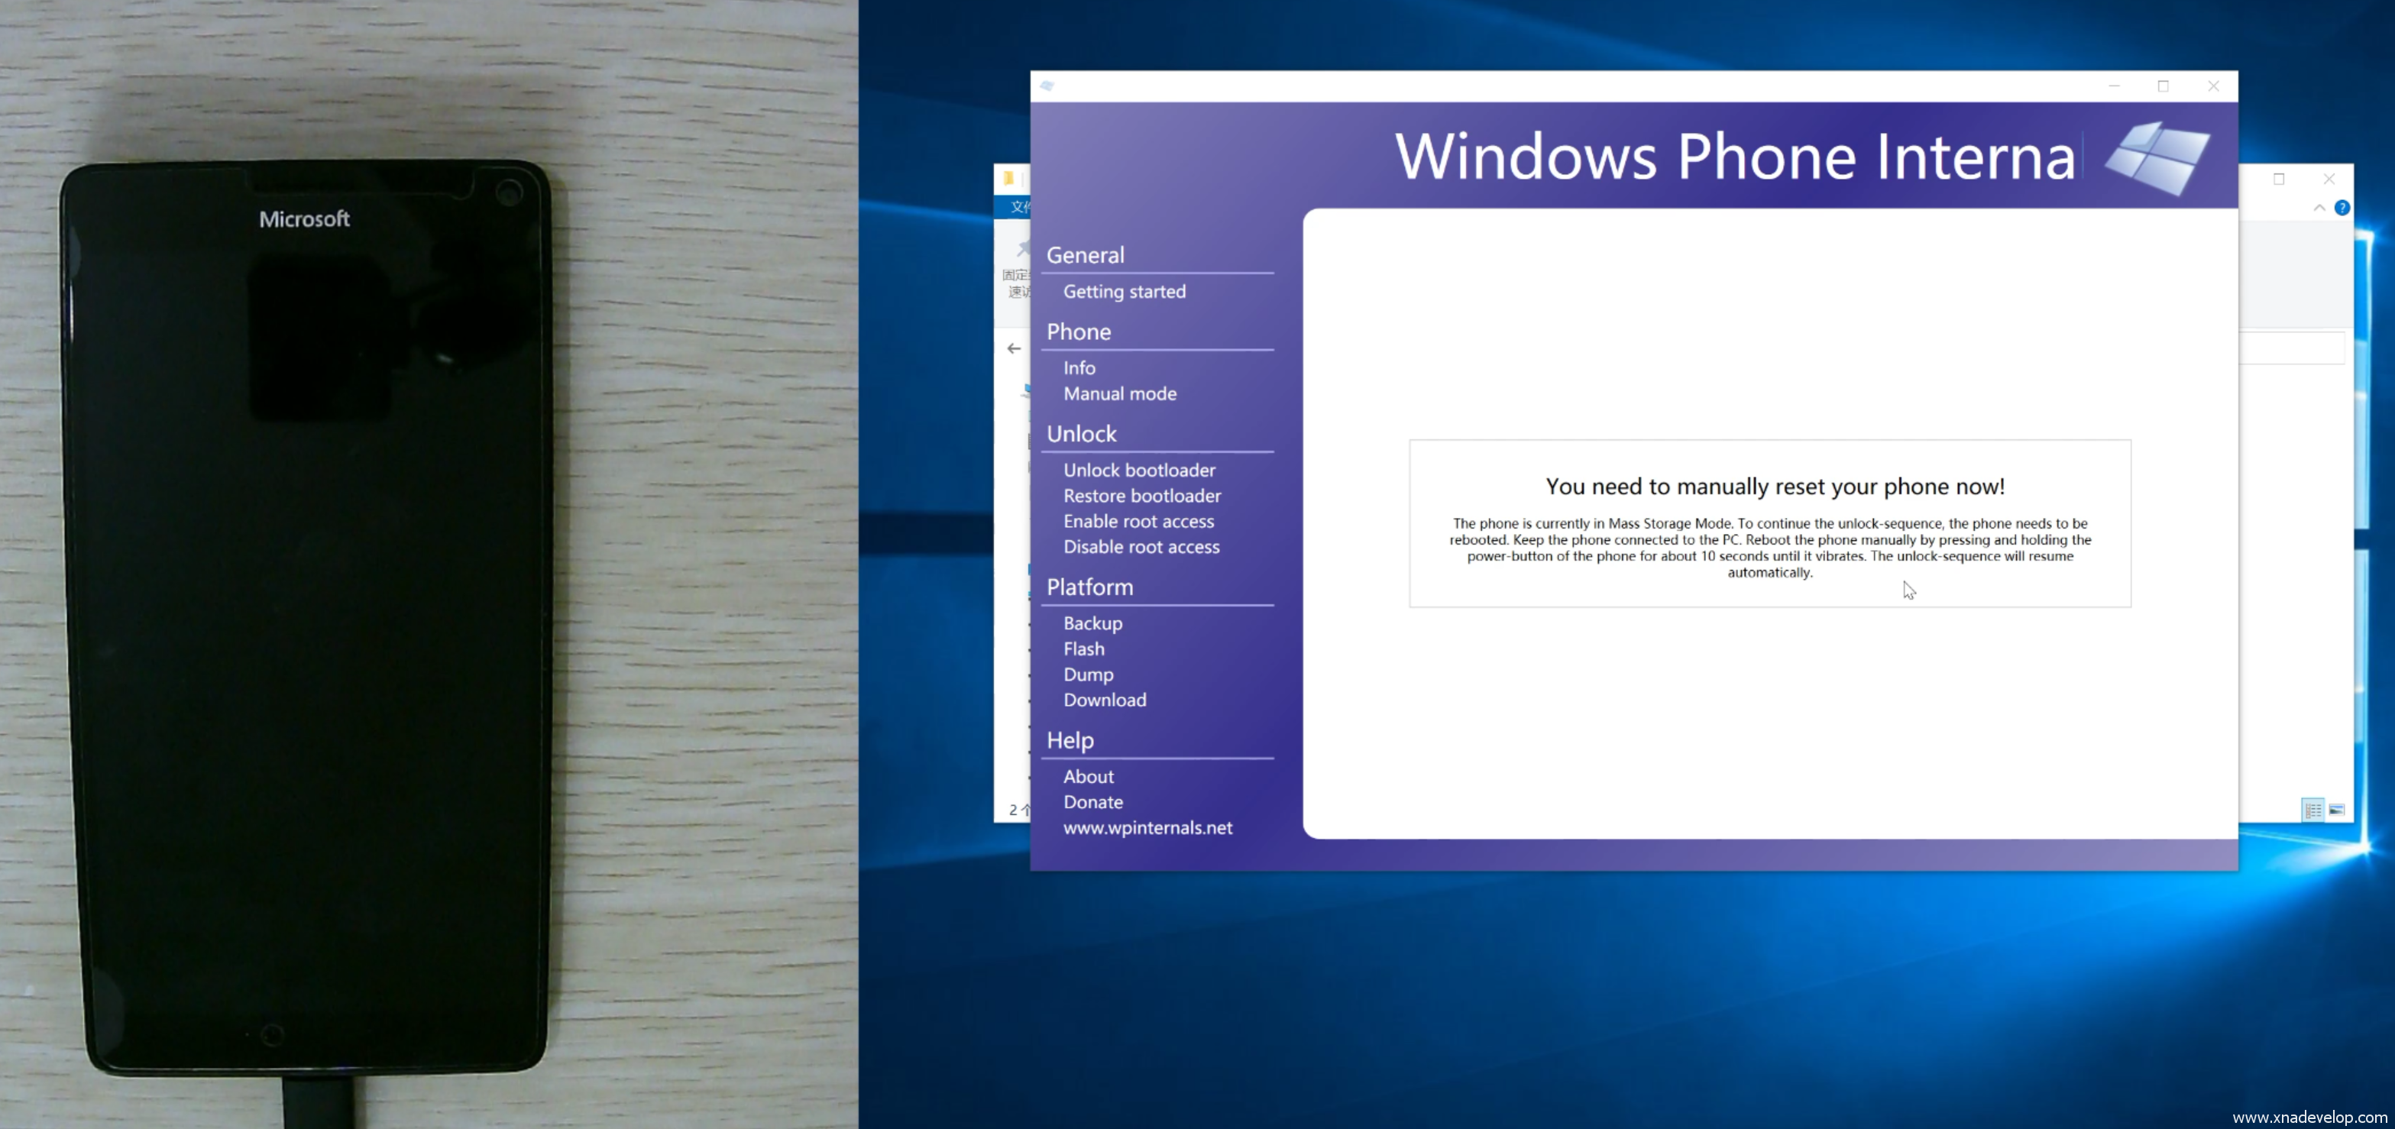Switch Explorer to large icons view
This screenshot has height=1129, width=2395.
pyautogui.click(x=2336, y=810)
